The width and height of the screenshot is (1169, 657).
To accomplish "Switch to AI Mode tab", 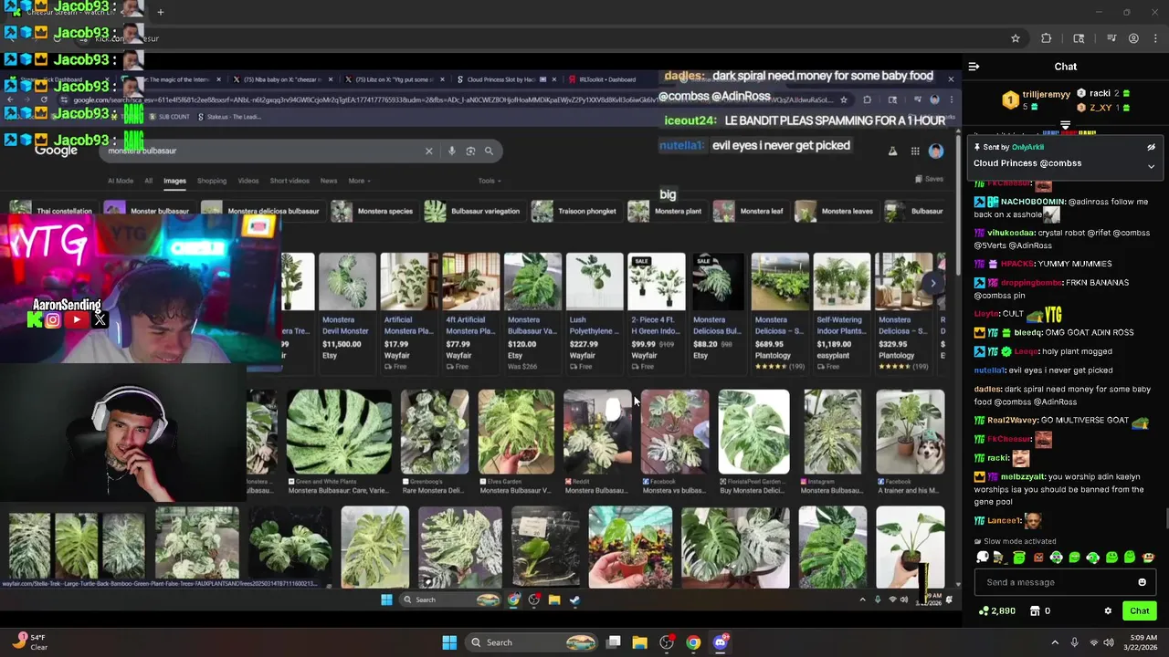I will 120,181.
